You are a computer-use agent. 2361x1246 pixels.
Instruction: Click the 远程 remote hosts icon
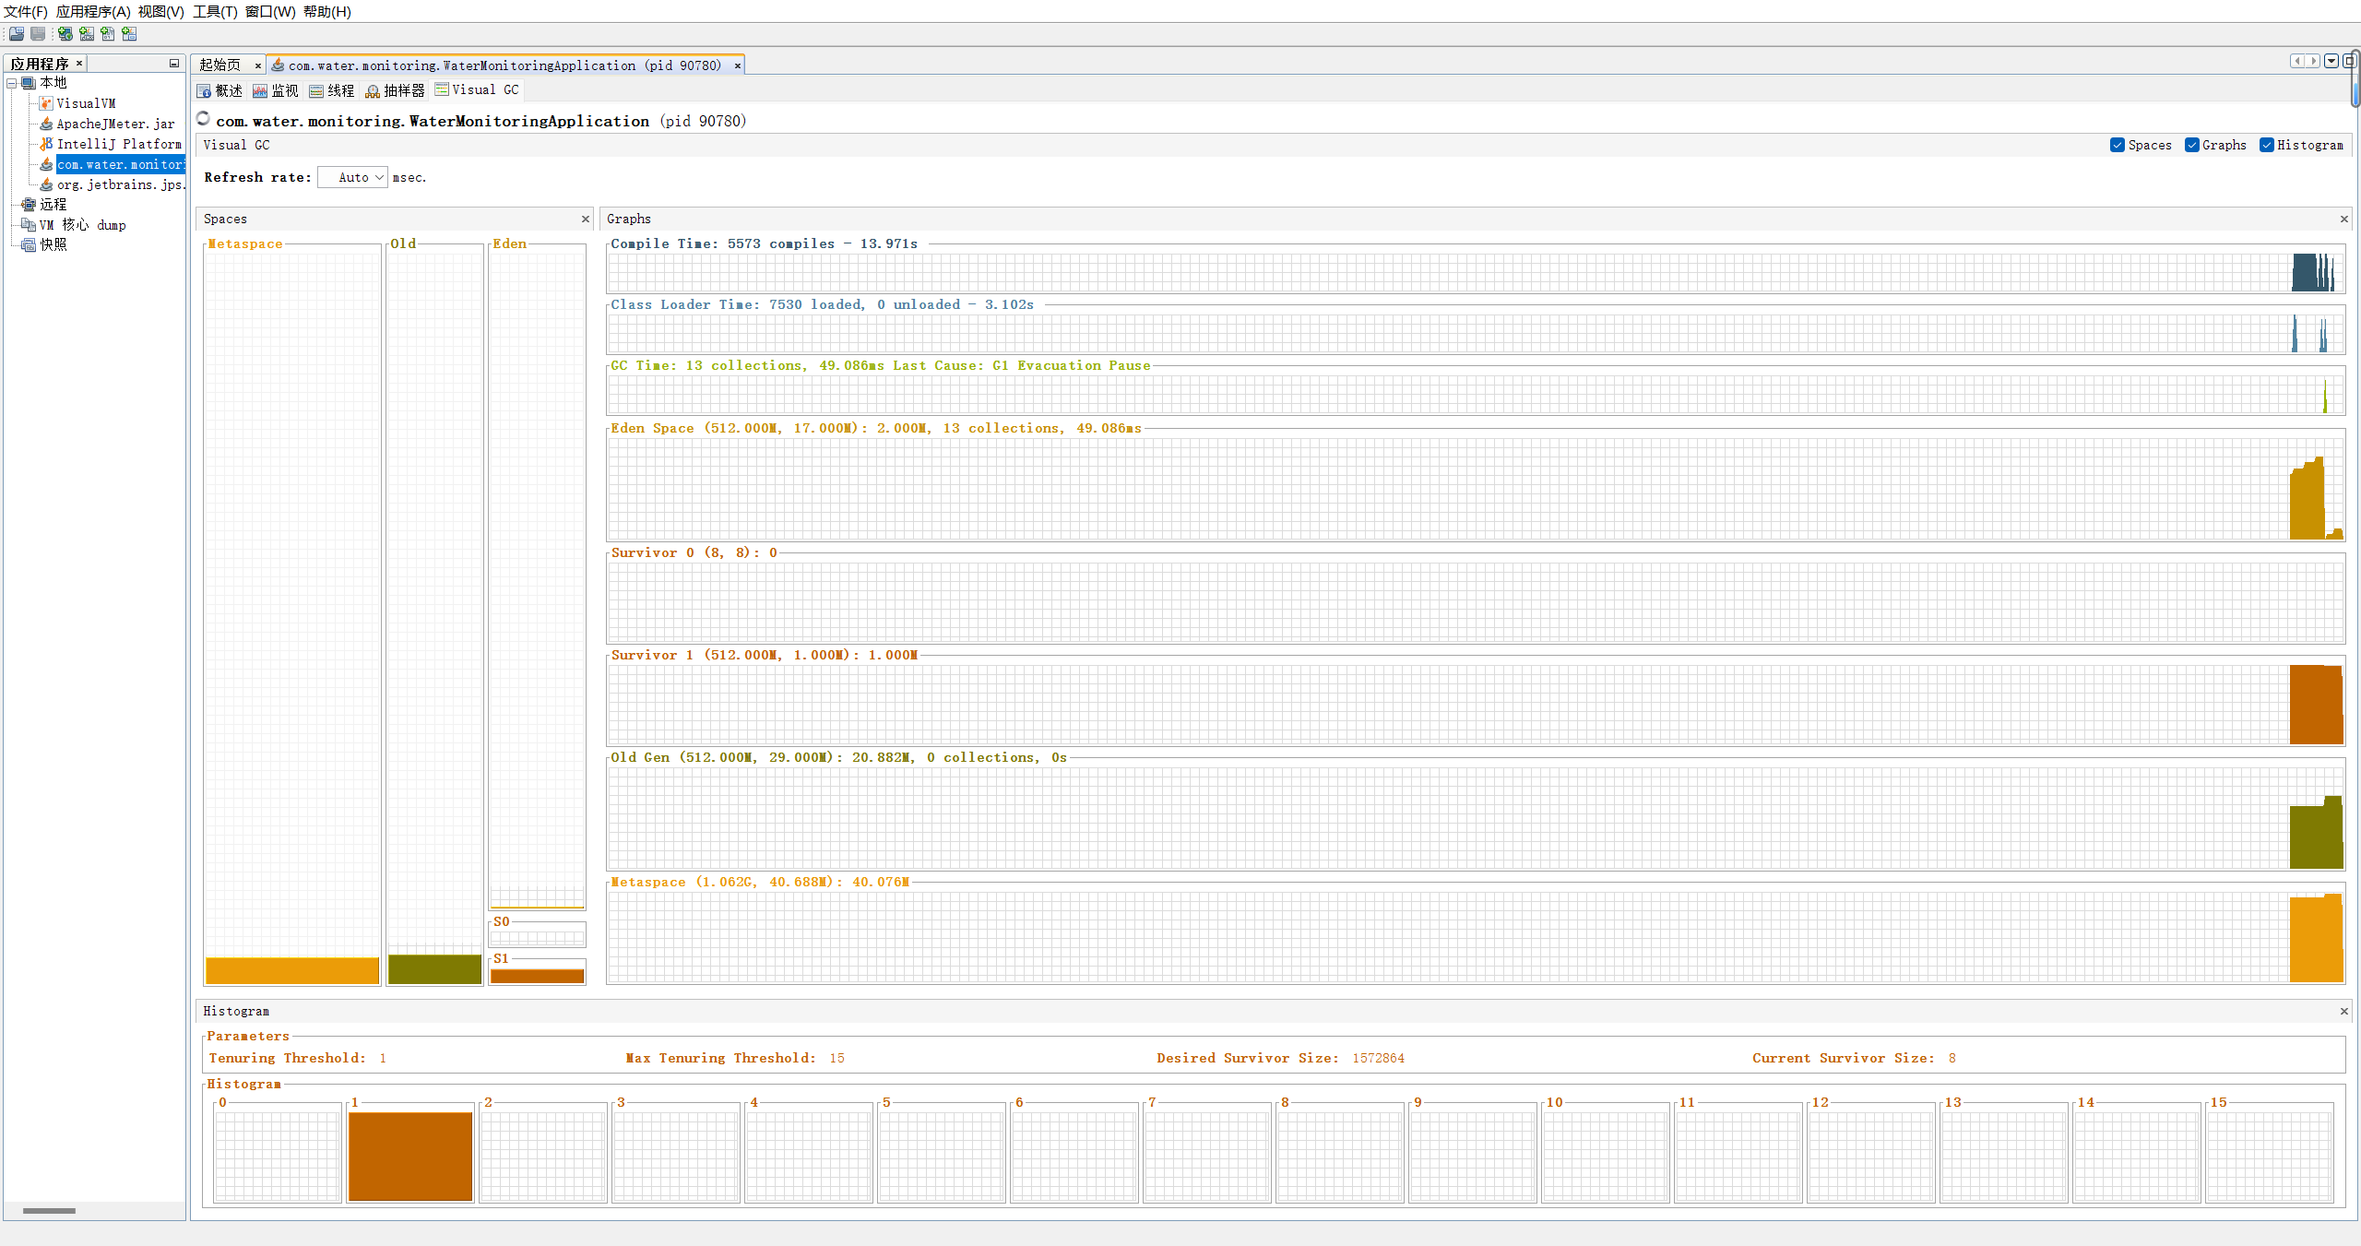(29, 205)
